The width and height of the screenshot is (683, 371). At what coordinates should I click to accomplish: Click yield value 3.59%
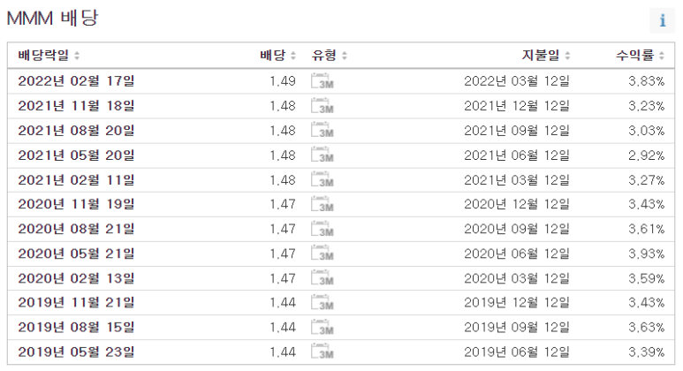647,278
